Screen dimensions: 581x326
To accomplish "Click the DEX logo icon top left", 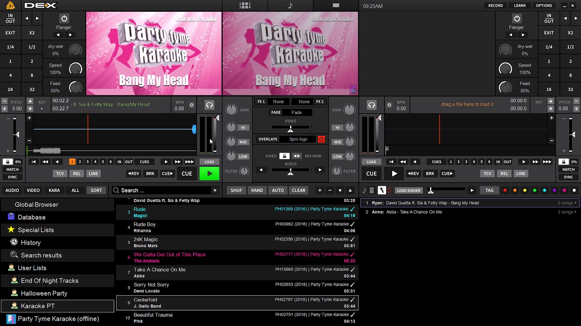I will coord(10,5).
